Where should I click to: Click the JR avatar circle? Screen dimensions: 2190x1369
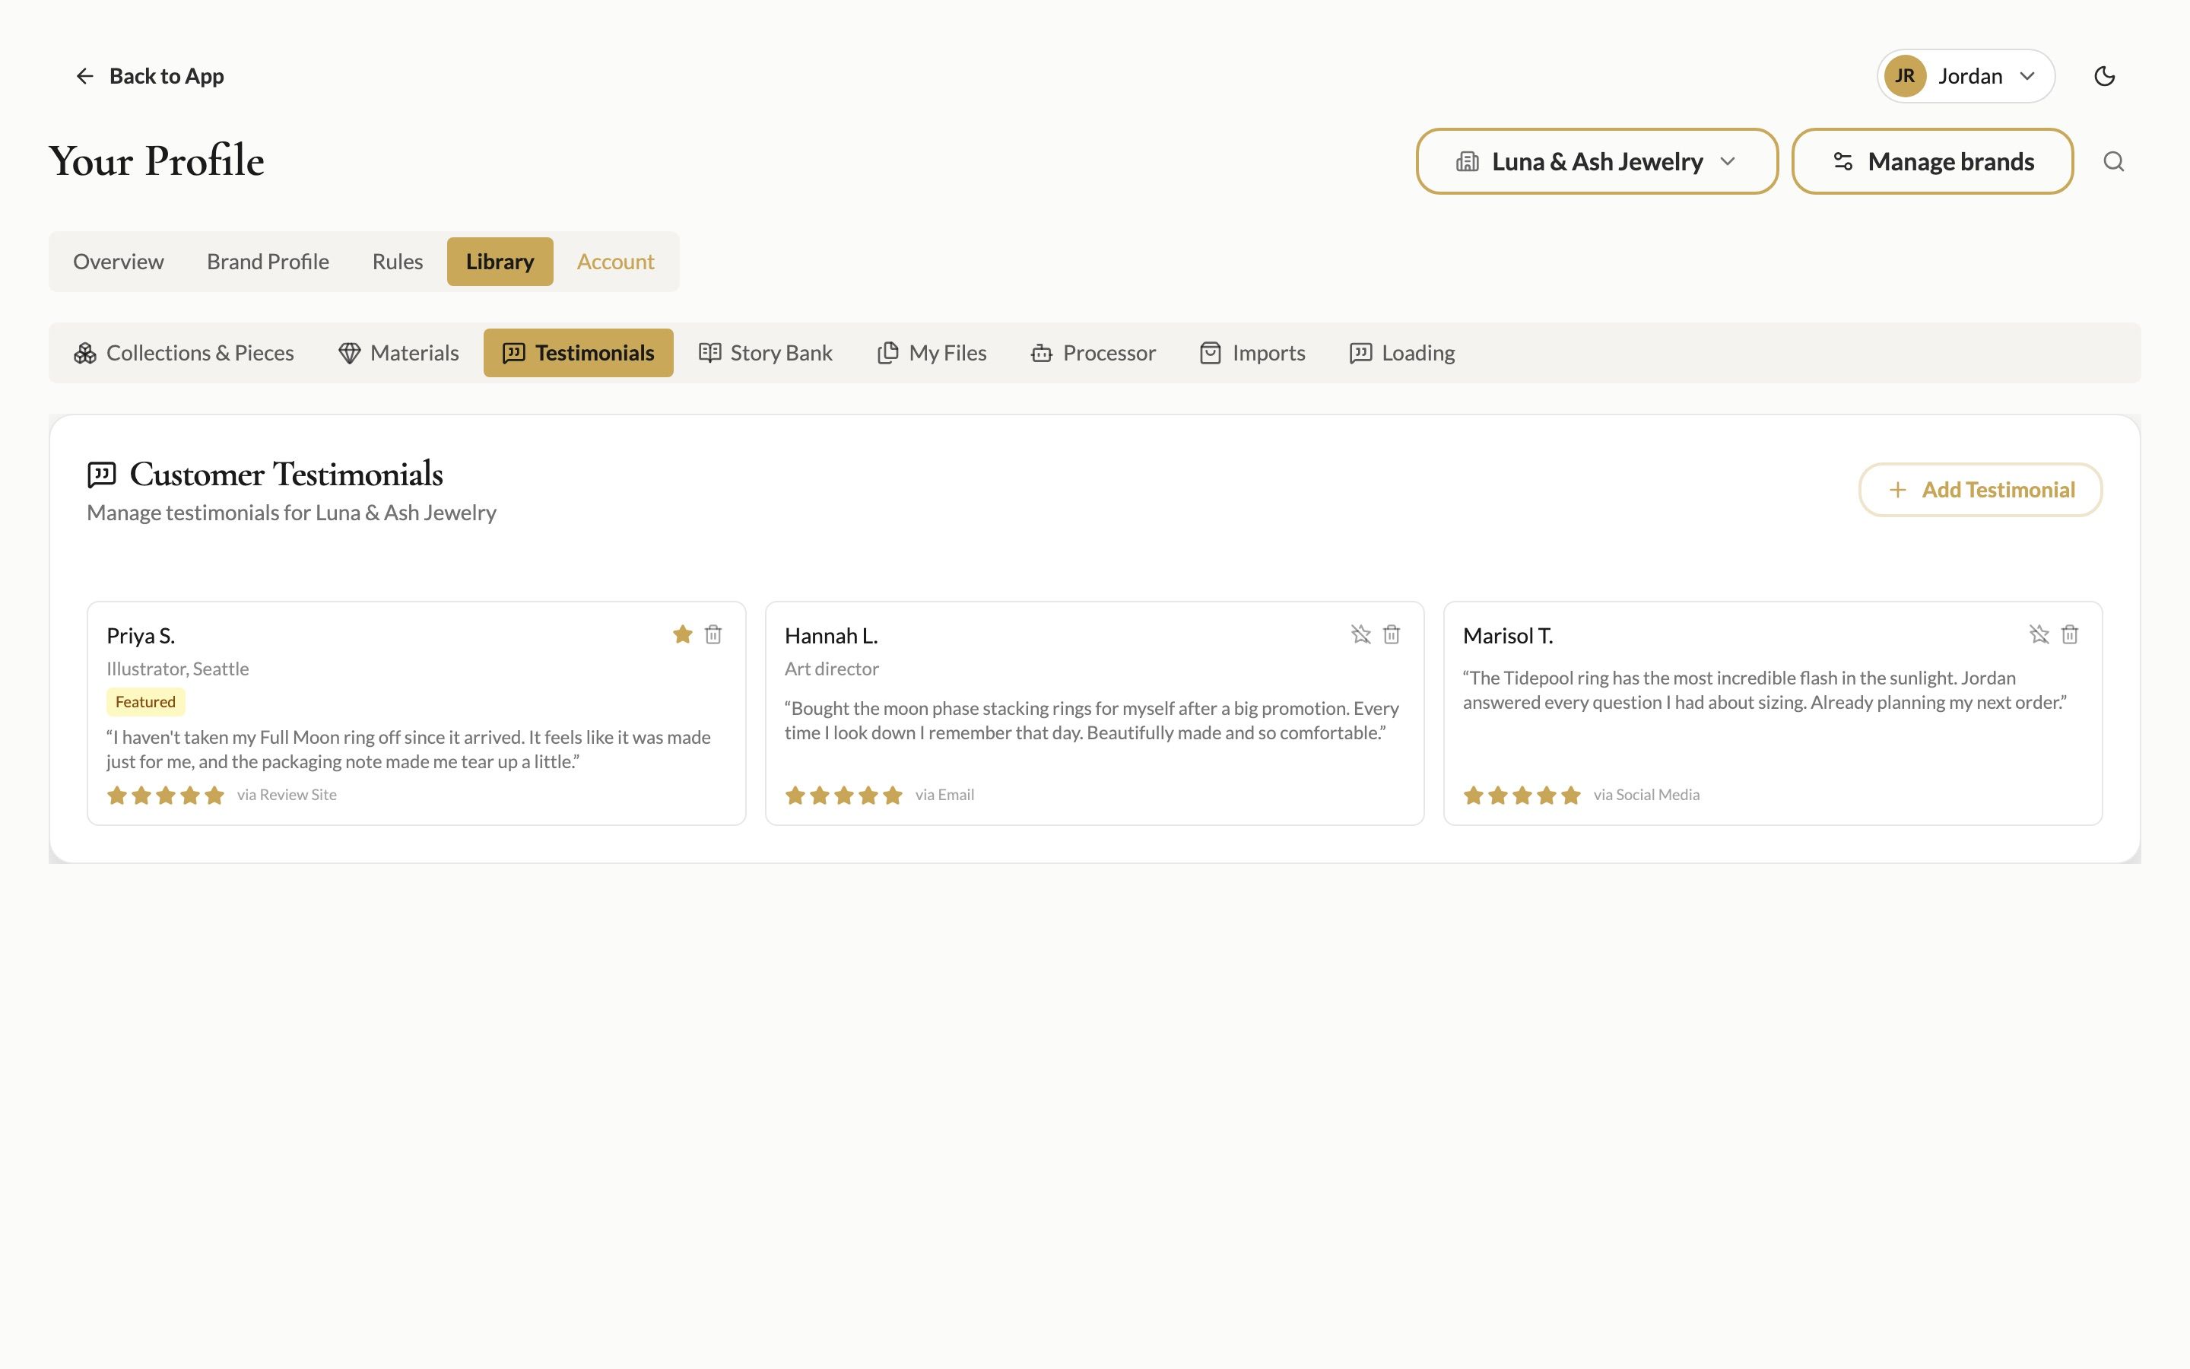click(1904, 76)
